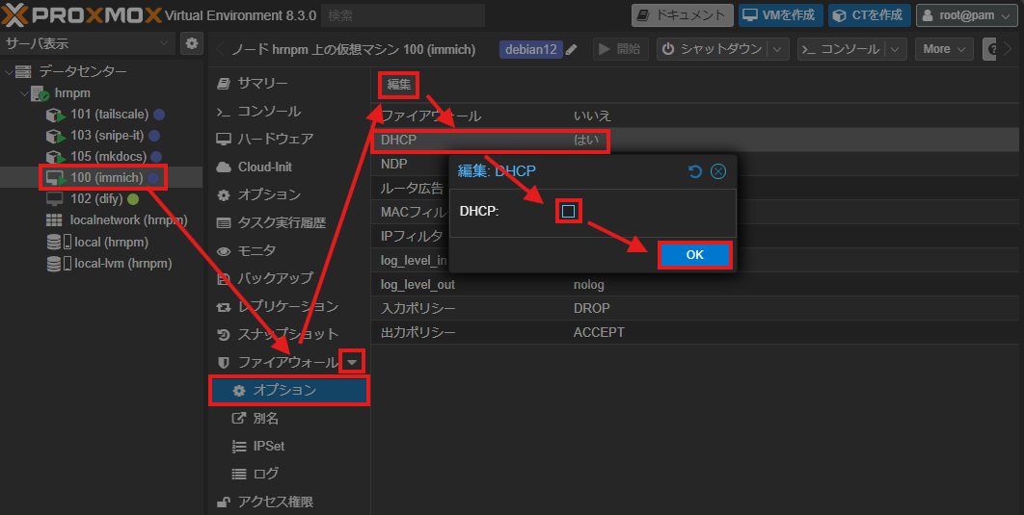The image size is (1024, 515).
Task: Open the ドキュメント documentation button
Action: 682,15
